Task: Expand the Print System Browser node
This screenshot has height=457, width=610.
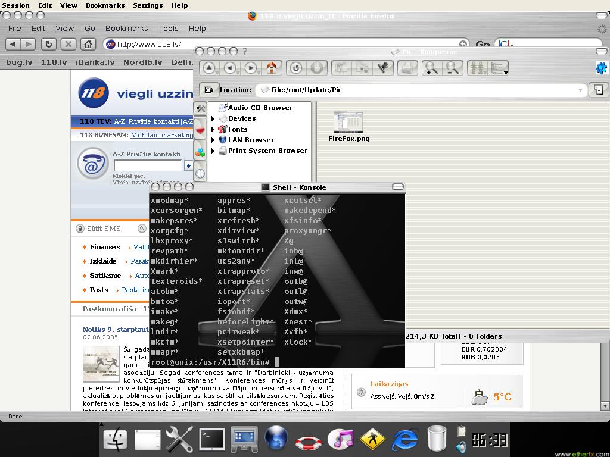Action: coord(213,151)
